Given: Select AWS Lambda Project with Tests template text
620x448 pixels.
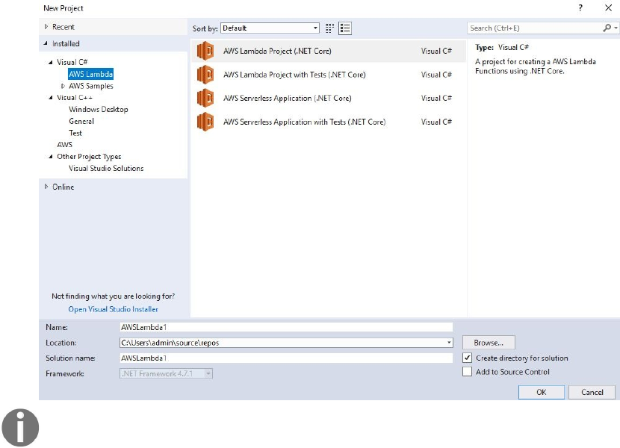Looking at the screenshot, I should (x=294, y=75).
